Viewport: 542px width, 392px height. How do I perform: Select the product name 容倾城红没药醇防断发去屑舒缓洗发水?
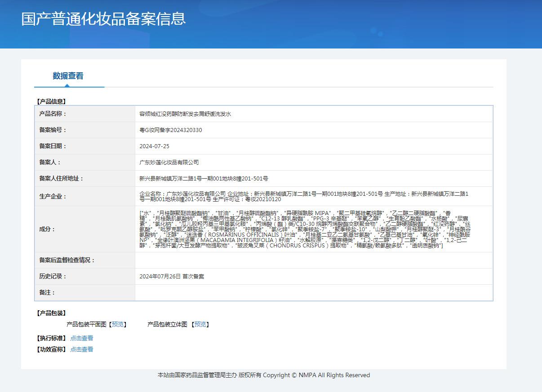point(185,114)
